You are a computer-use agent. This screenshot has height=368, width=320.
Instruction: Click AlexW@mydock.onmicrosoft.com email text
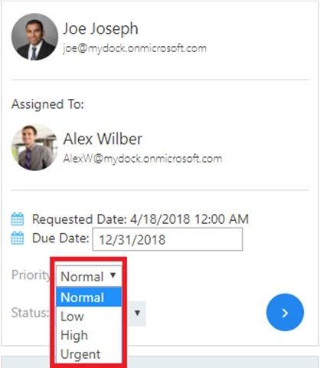point(142,159)
